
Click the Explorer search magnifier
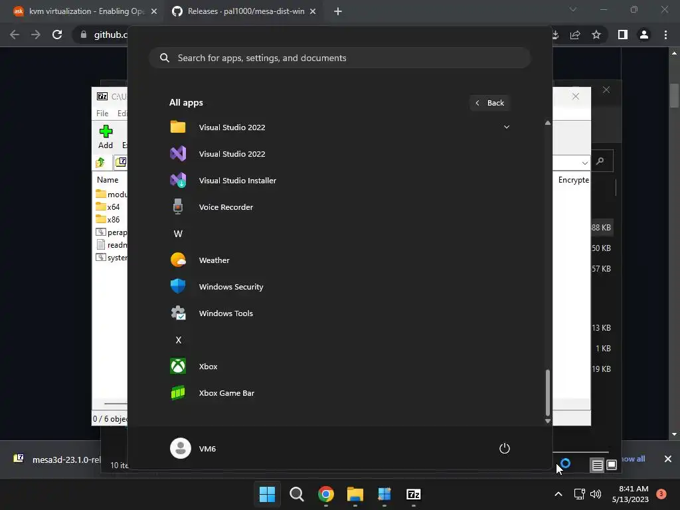(600, 161)
